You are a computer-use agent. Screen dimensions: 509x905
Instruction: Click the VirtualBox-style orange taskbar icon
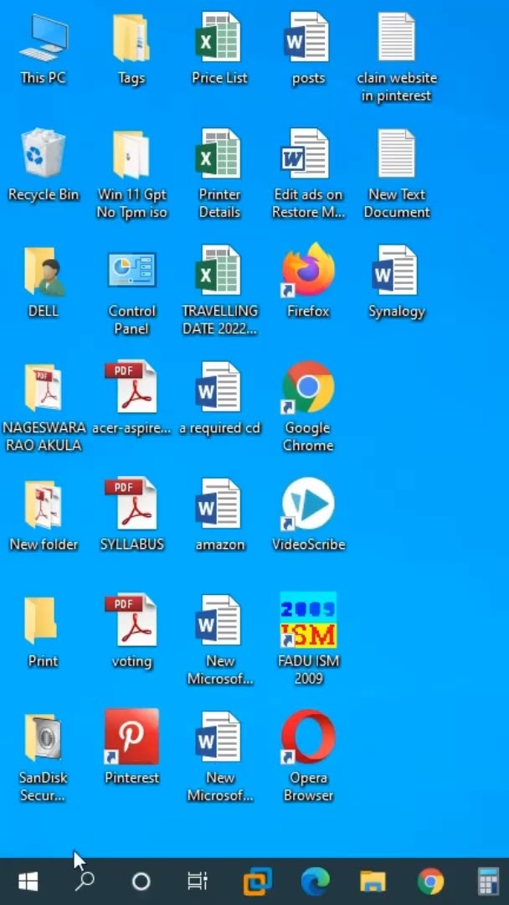(257, 882)
